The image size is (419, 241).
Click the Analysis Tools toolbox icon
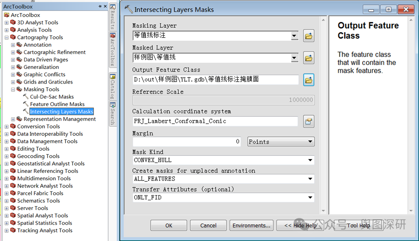point(13,30)
